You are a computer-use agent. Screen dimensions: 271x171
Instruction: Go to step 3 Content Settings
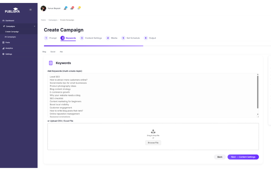(91, 38)
